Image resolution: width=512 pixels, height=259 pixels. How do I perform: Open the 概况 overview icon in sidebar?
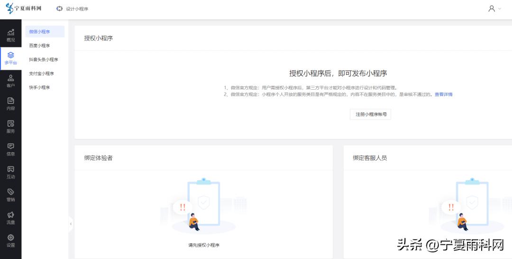10,35
